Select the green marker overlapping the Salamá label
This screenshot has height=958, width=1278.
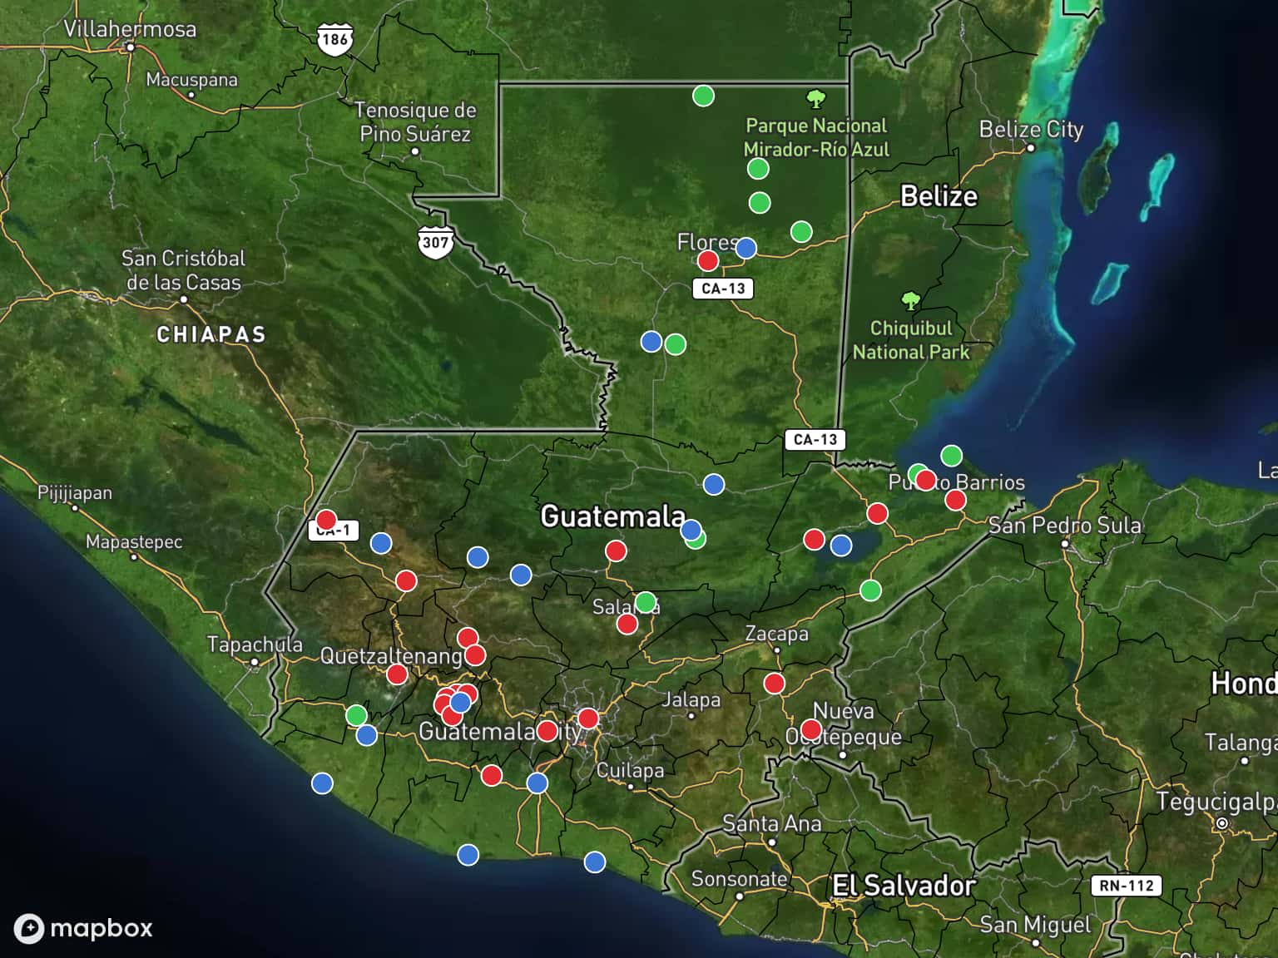(646, 602)
